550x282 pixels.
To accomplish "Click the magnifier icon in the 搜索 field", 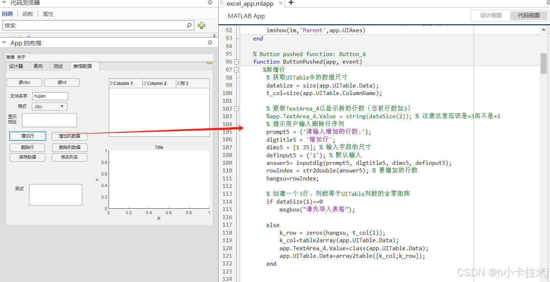I will coord(189,25).
